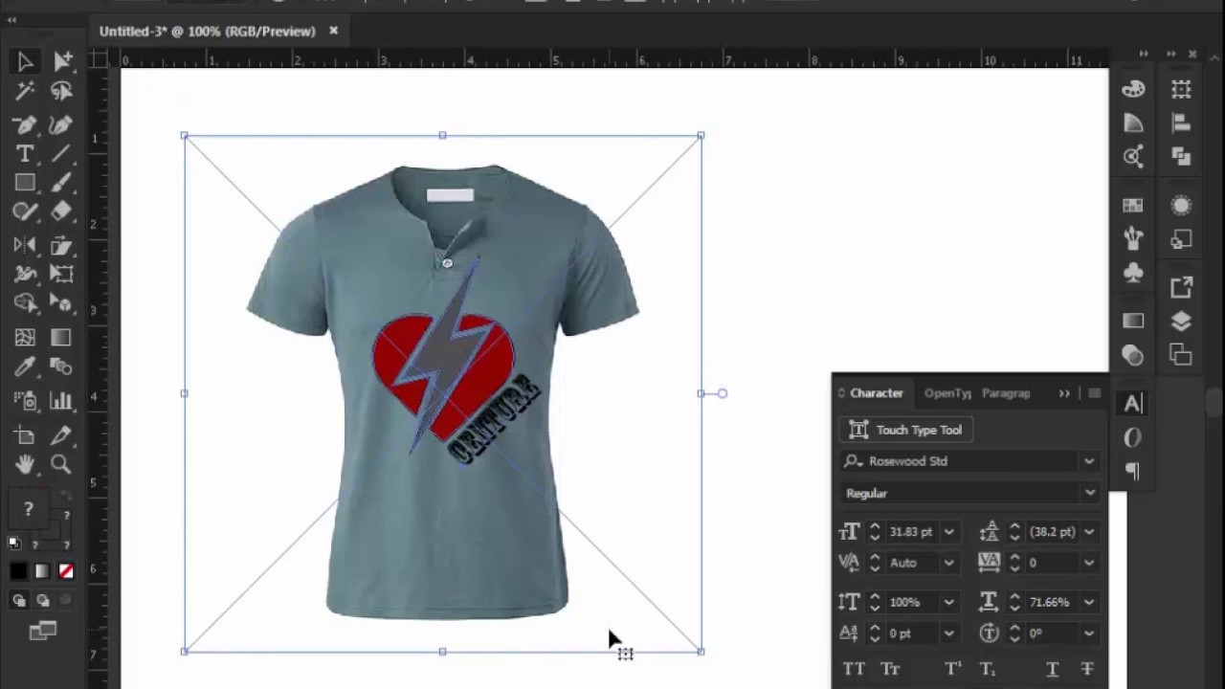
Task: Select the Artboard tool
Action: (x=26, y=435)
